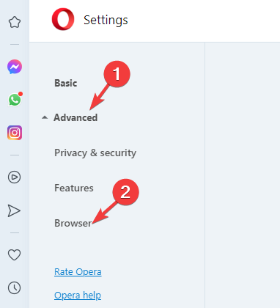The height and width of the screenshot is (308, 280).
Task: Click the red number 1 marker
Action: [117, 74]
